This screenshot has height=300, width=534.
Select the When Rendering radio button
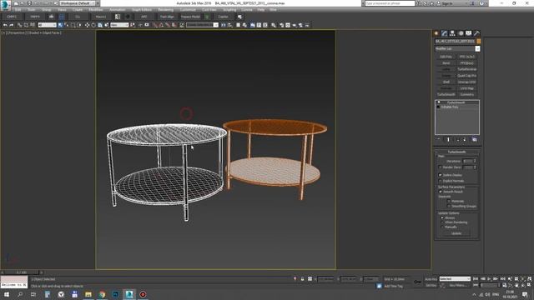coord(442,222)
